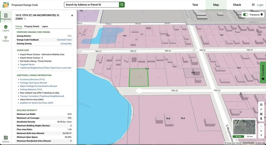Click the T4.3 zoned parcel label

(193, 73)
